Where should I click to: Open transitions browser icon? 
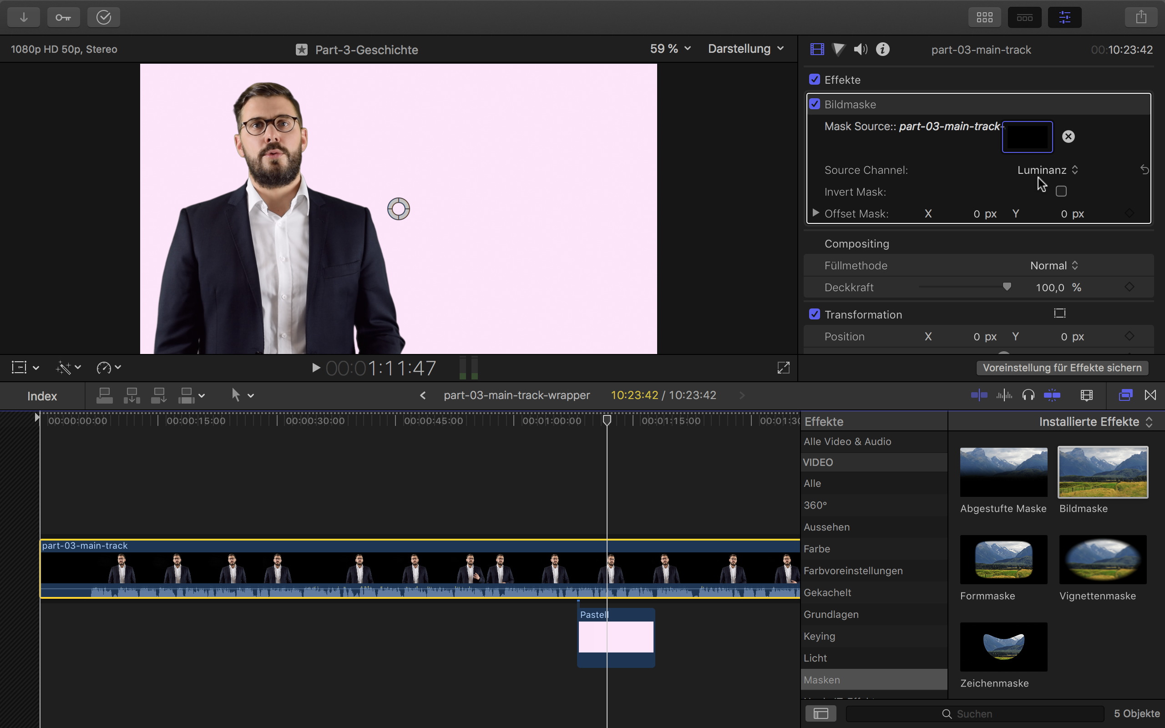point(1150,395)
